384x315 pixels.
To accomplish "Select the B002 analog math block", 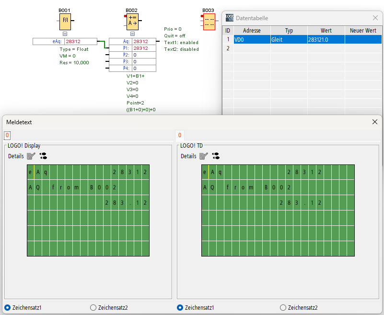I will pyautogui.click(x=131, y=22).
